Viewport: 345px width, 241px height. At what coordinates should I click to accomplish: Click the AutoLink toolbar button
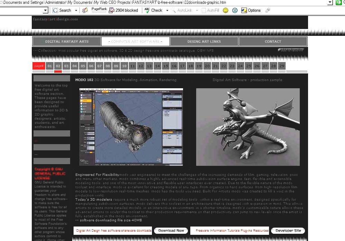[182, 10]
